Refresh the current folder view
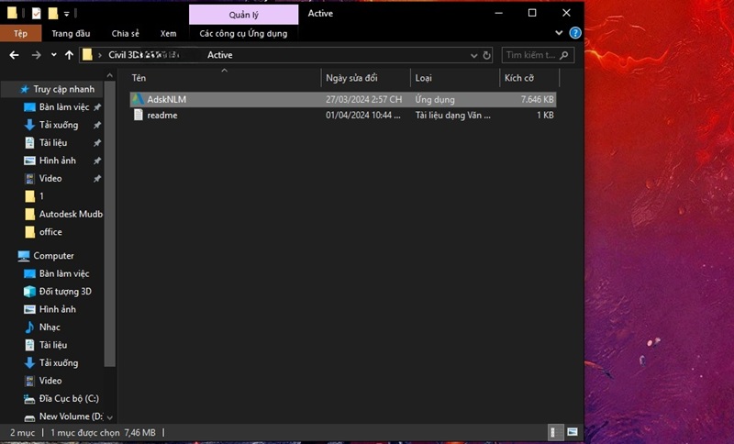The image size is (734, 444). click(x=488, y=55)
